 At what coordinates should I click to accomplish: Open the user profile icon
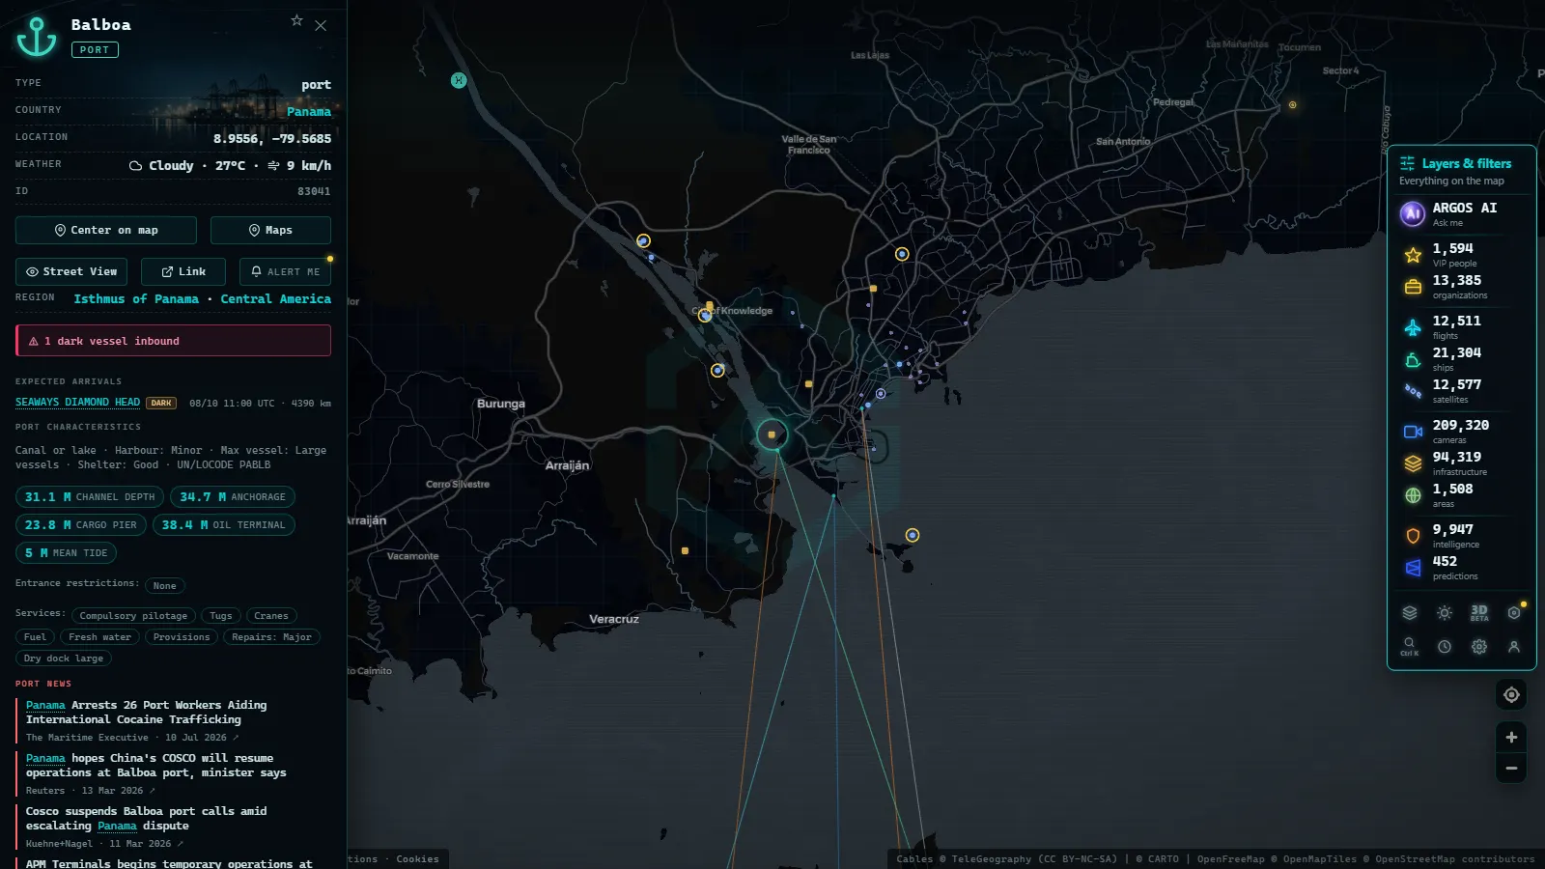click(1514, 647)
